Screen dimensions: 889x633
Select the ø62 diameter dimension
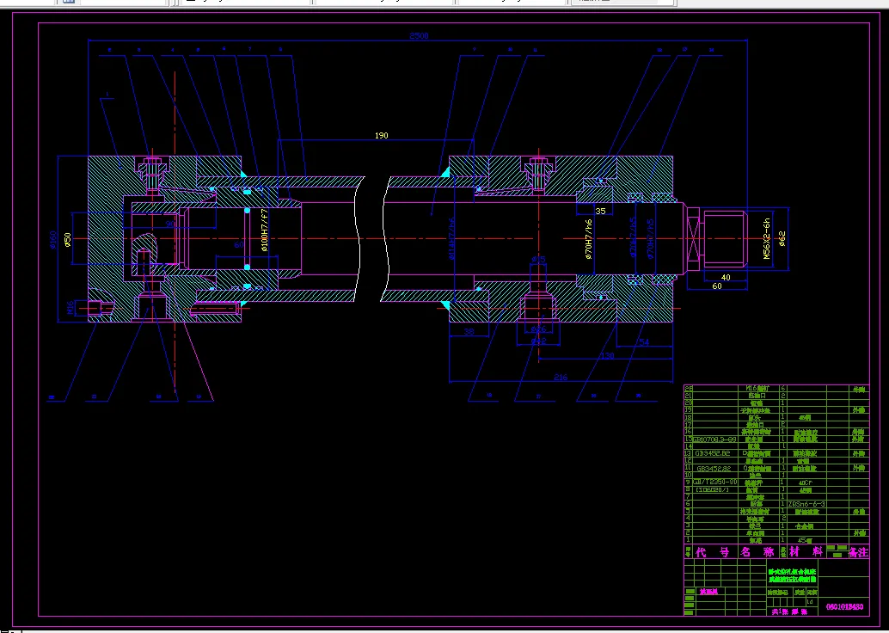(782, 239)
